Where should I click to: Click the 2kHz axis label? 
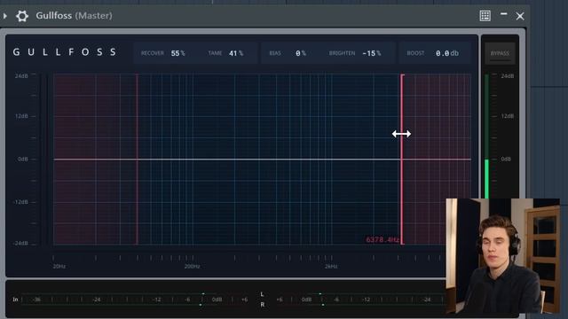coord(331,266)
